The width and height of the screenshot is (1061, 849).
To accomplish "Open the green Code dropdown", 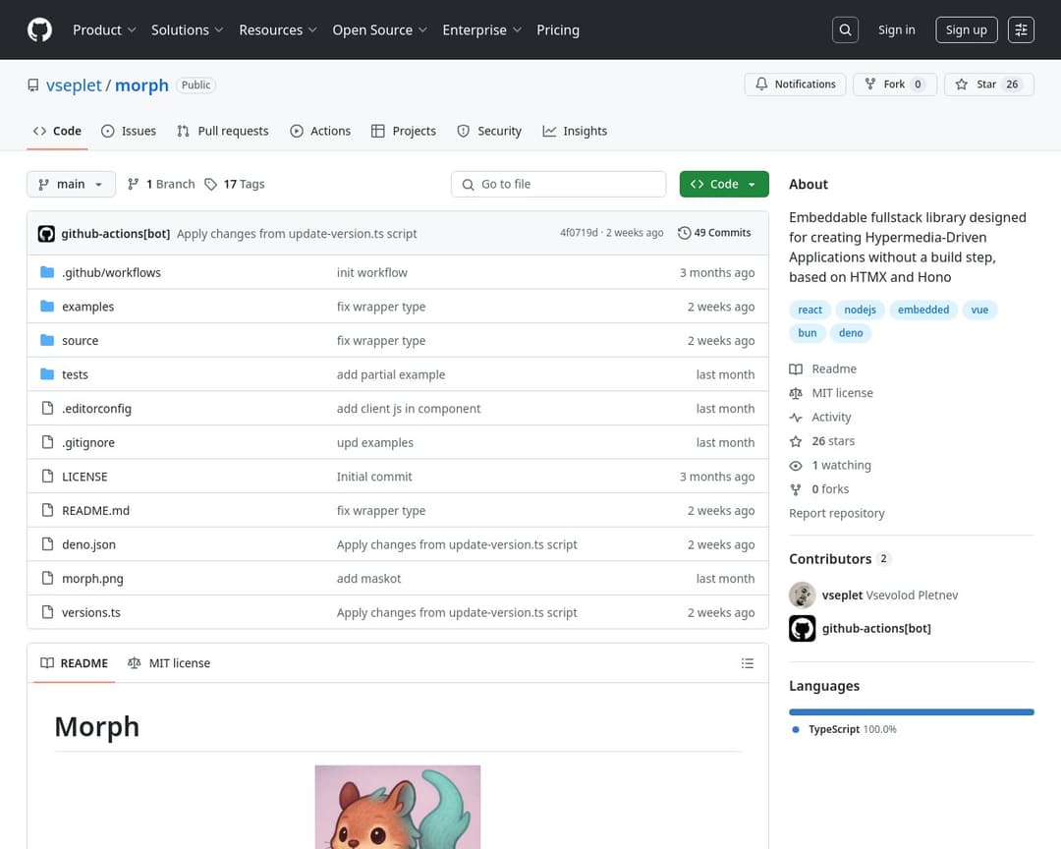I will click(x=724, y=184).
